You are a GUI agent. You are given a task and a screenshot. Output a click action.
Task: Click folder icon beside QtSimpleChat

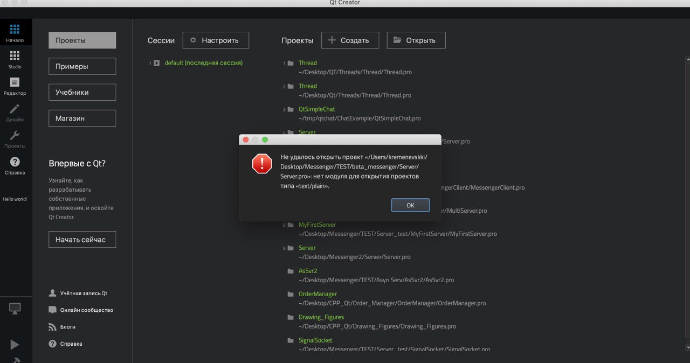(x=291, y=109)
